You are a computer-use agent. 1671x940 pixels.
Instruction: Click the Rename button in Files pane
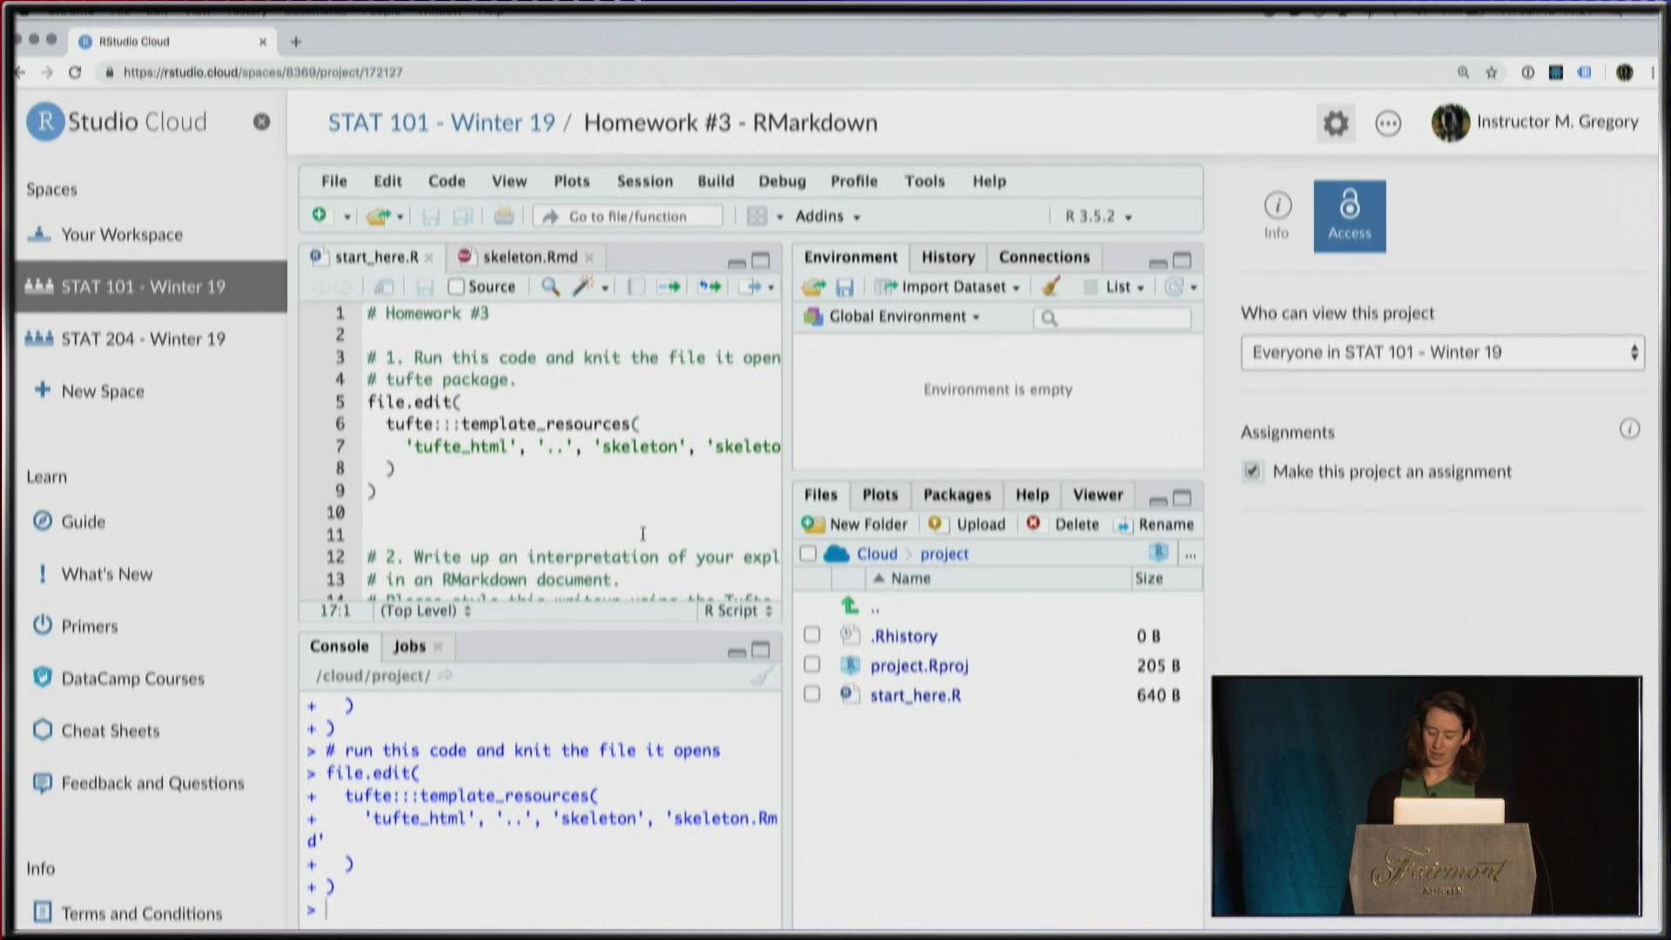click(x=1155, y=524)
